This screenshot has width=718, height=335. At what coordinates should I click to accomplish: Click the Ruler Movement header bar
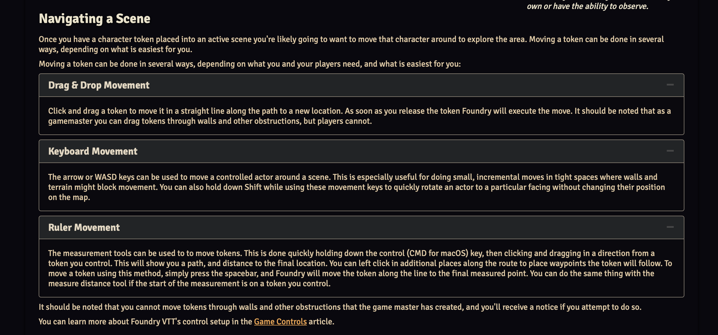pyautogui.click(x=359, y=227)
